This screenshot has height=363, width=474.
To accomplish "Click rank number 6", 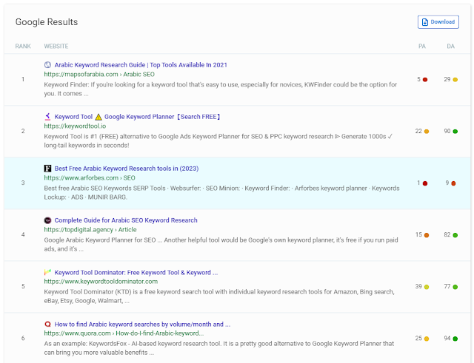I will 23,339.
